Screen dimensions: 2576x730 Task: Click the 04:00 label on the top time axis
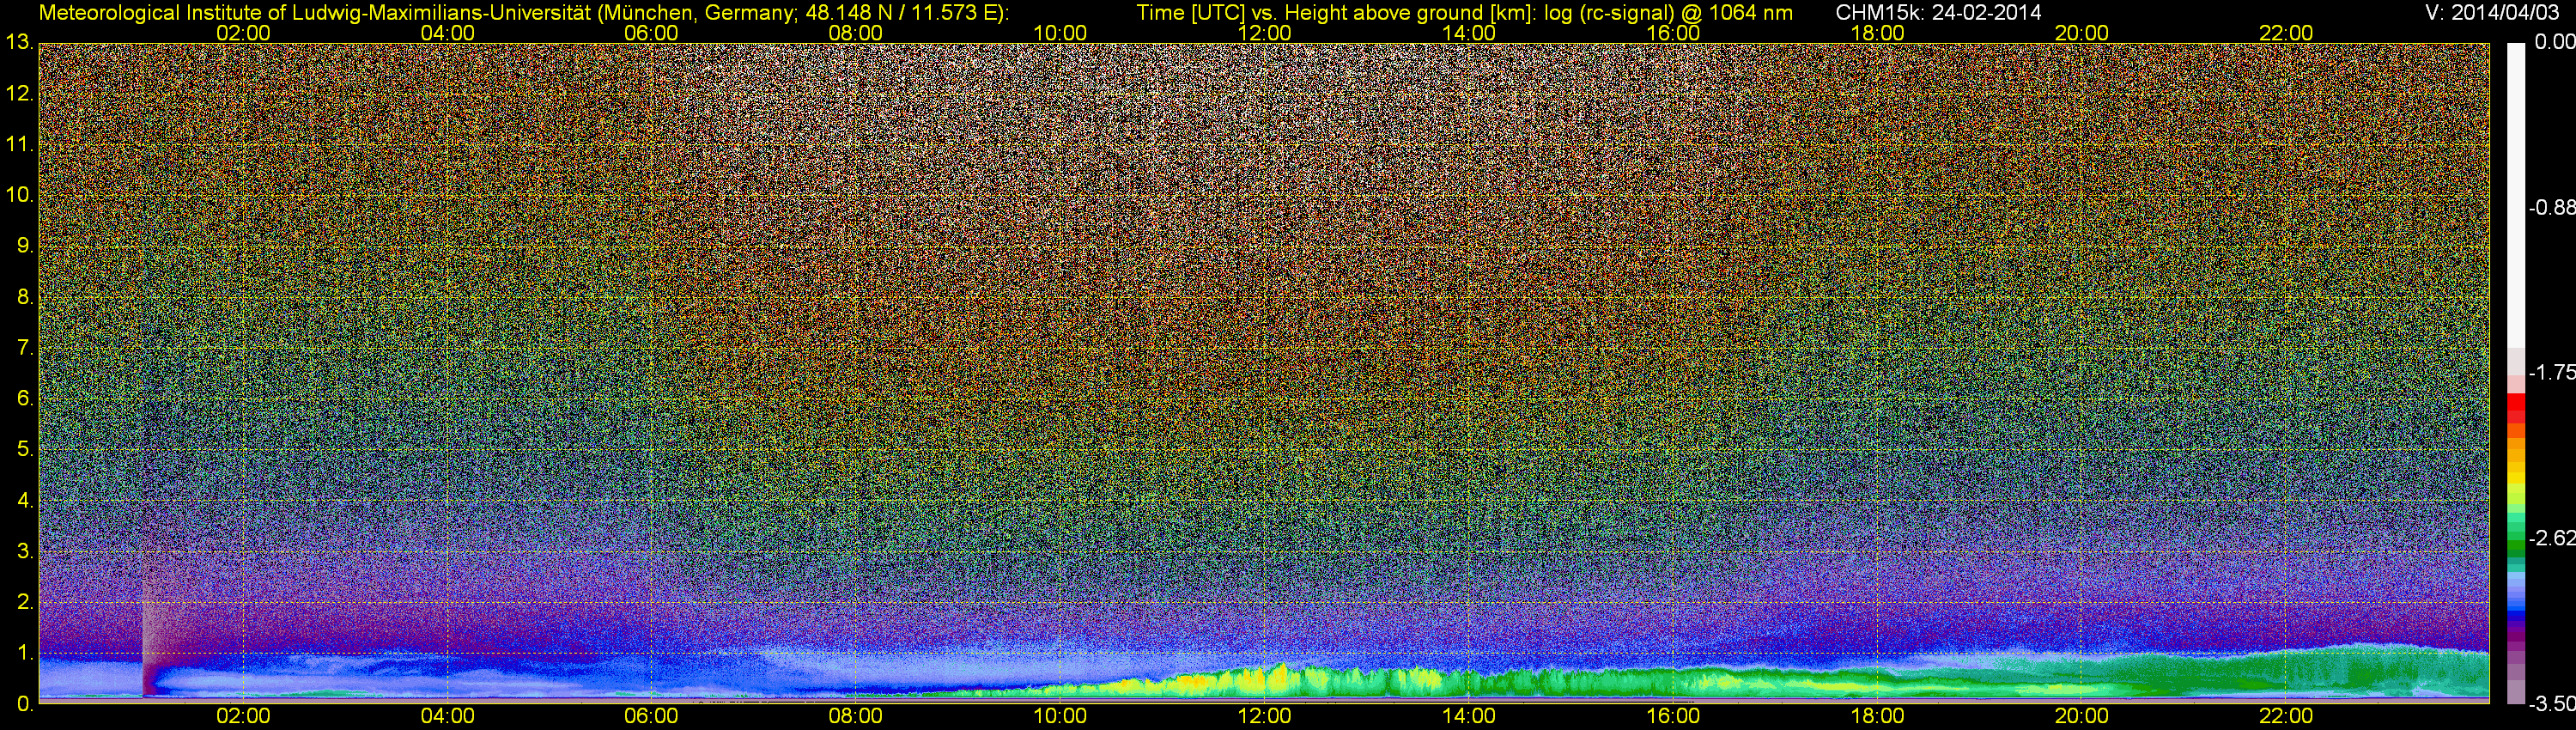tap(447, 33)
